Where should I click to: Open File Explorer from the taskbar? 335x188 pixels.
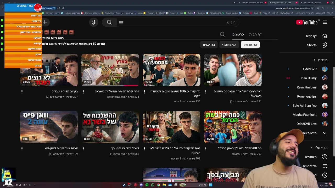(x=164, y=185)
